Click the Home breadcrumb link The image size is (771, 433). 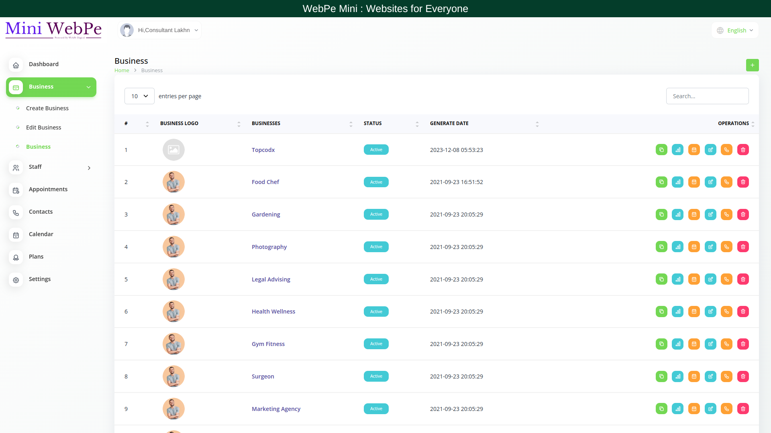tap(122, 70)
